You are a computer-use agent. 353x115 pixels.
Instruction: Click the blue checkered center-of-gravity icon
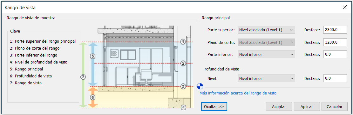click(x=200, y=86)
